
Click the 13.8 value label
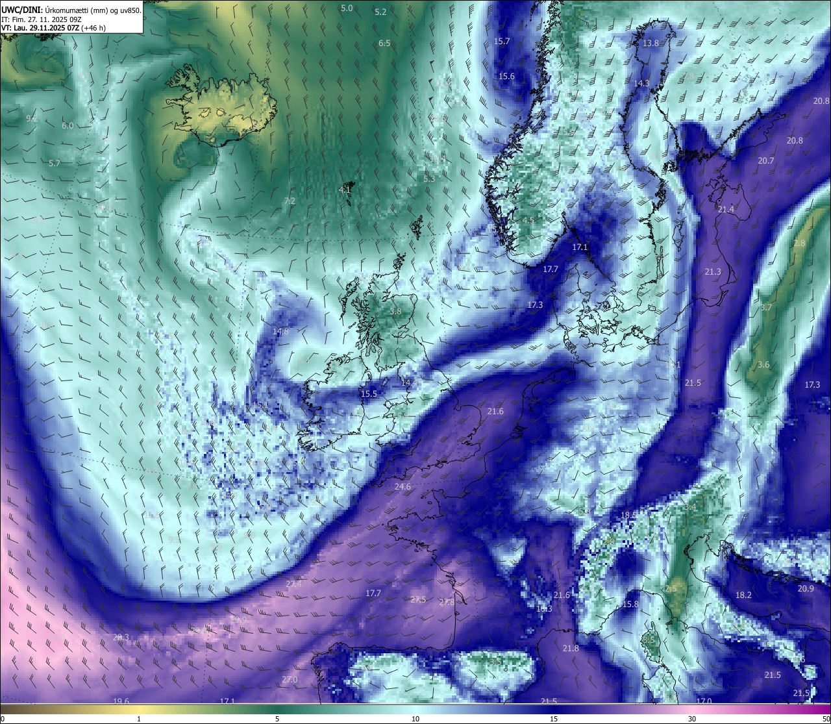[x=651, y=43]
